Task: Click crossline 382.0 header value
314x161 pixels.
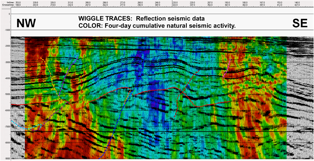Action: click(245, 5)
